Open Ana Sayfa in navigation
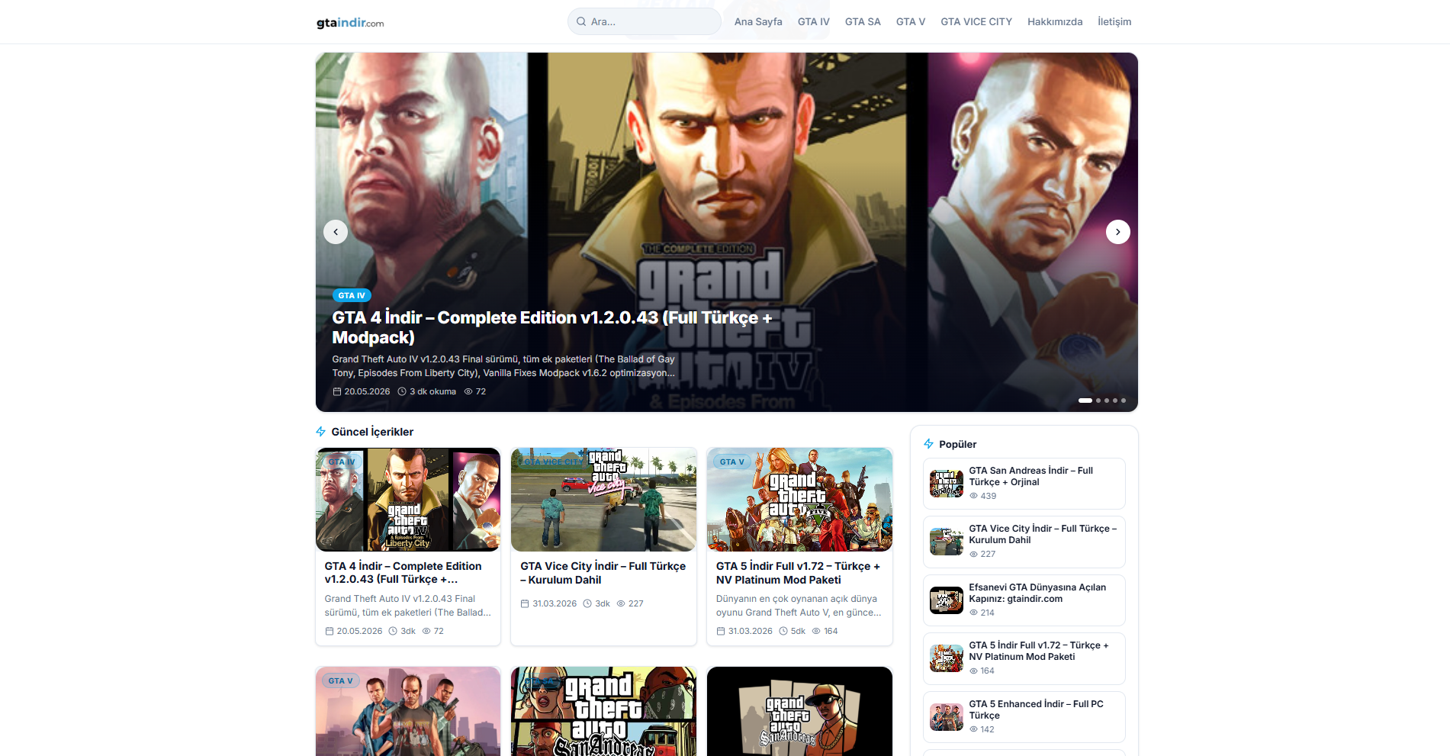This screenshot has width=1450, height=756. click(758, 21)
